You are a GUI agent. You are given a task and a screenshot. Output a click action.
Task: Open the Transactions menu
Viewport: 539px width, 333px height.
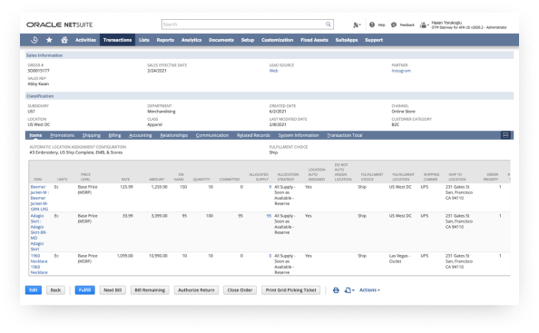tap(117, 40)
